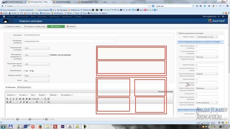This screenshot has height=129, width=230.
Task: Open the Firefox home page icon
Action: 209,6
